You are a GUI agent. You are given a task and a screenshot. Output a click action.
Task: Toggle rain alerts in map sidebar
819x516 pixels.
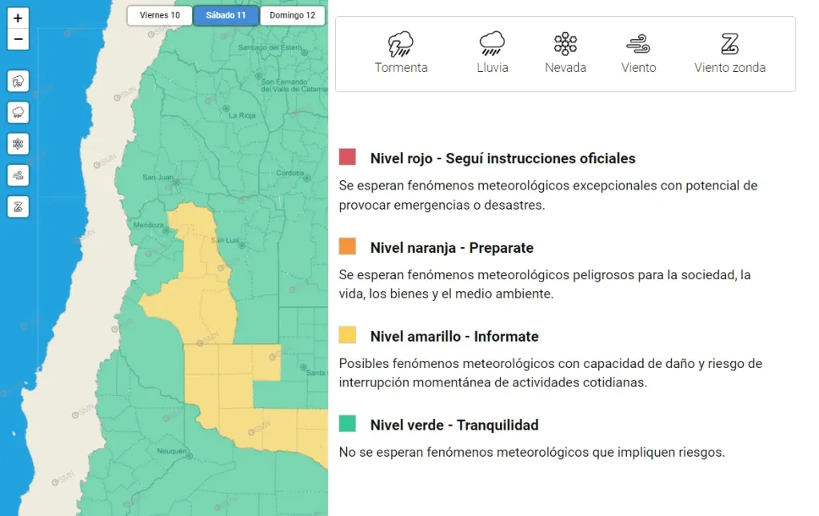[18, 112]
